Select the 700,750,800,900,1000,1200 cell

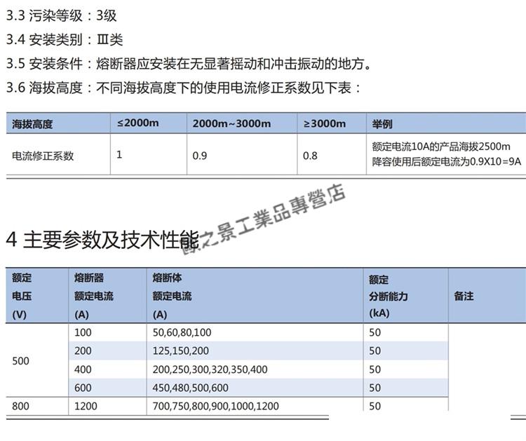pyautogui.click(x=215, y=406)
